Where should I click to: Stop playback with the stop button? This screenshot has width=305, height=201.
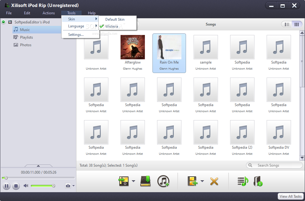[16, 186]
